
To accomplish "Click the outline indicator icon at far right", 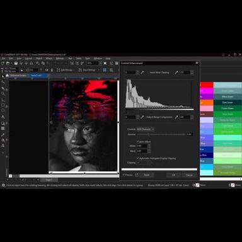I will [233, 185].
